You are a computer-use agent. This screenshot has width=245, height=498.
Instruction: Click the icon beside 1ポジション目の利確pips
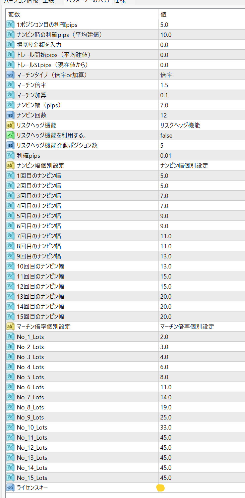click(10, 24)
